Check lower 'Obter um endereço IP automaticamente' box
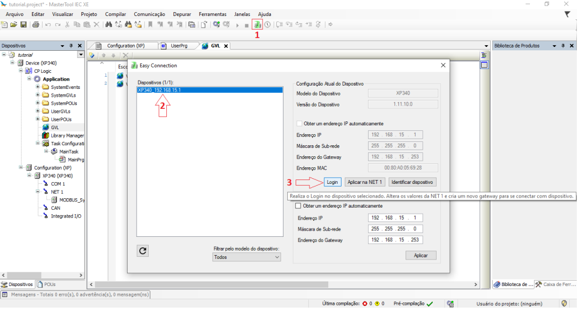 click(299, 206)
